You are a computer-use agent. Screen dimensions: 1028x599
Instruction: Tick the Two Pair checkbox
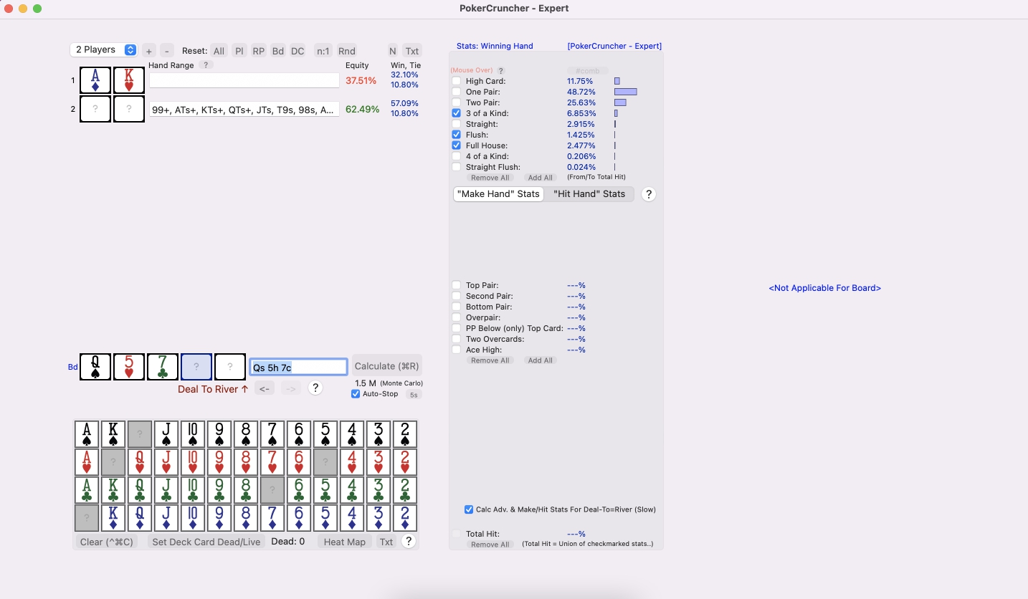click(x=457, y=102)
